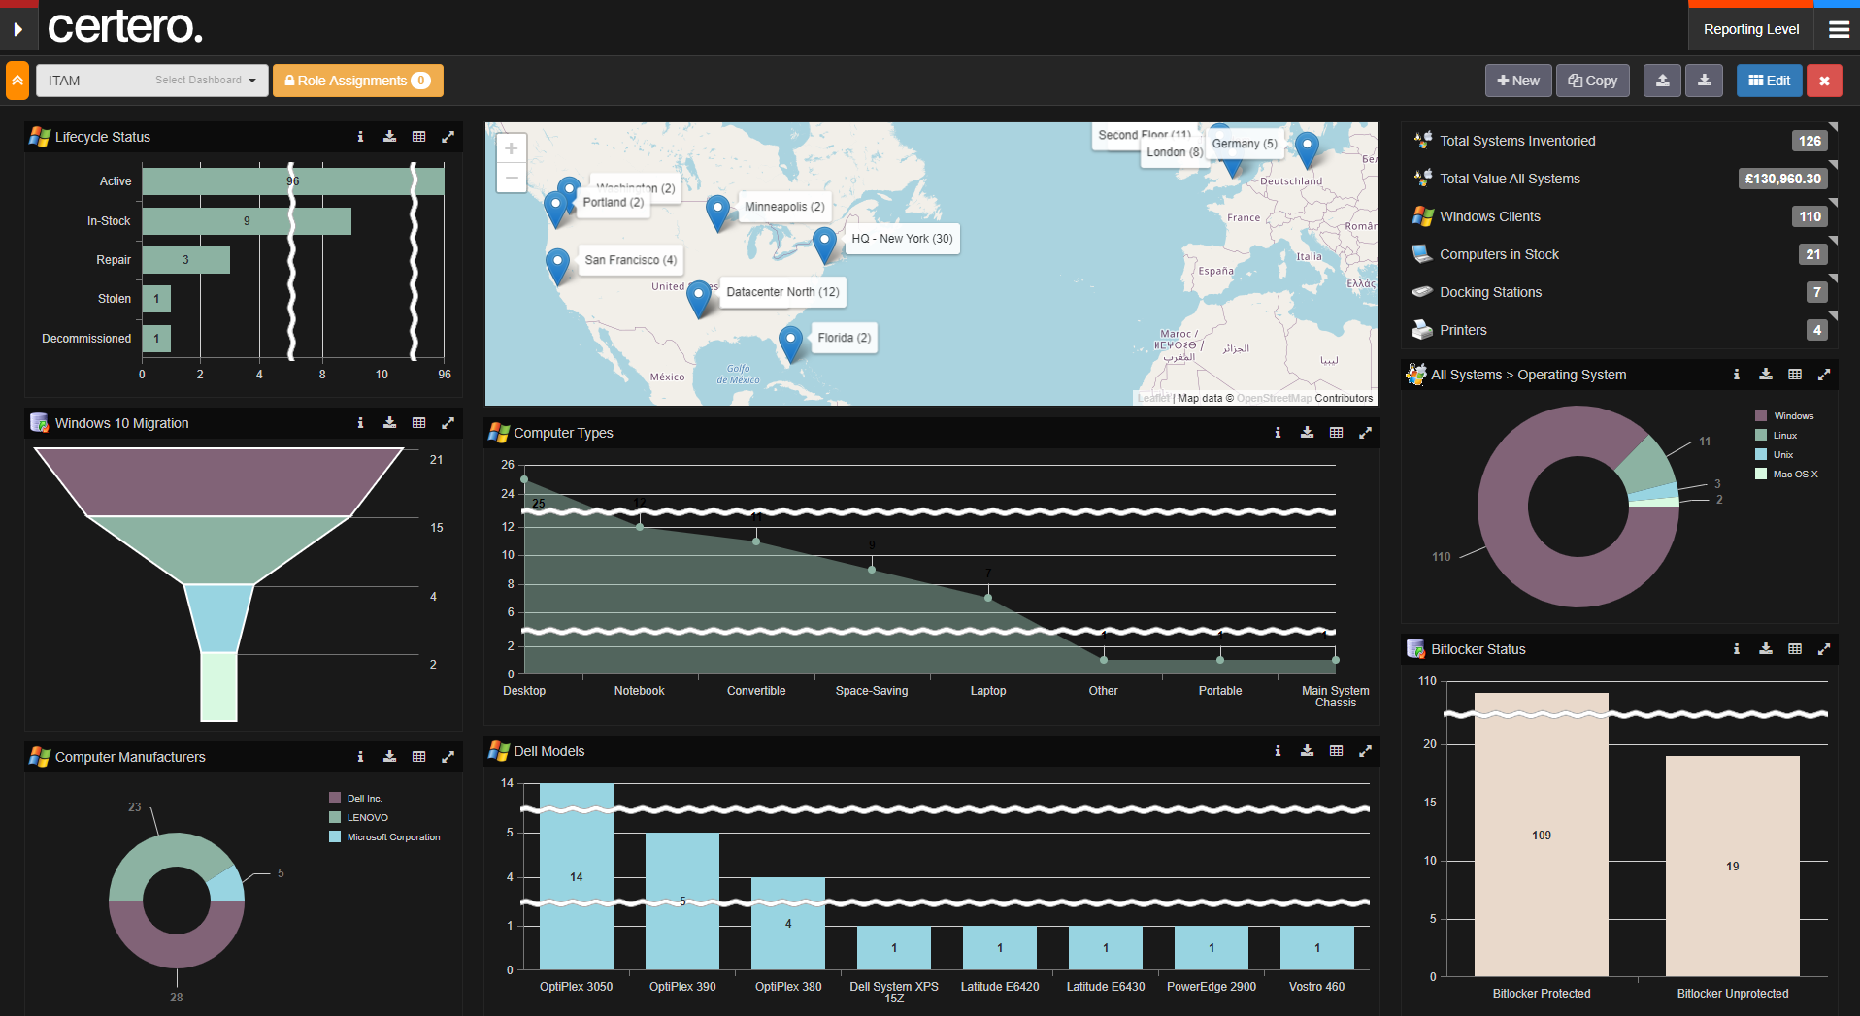Download the Bitlocker Status chart
This screenshot has height=1016, width=1860.
point(1766,649)
